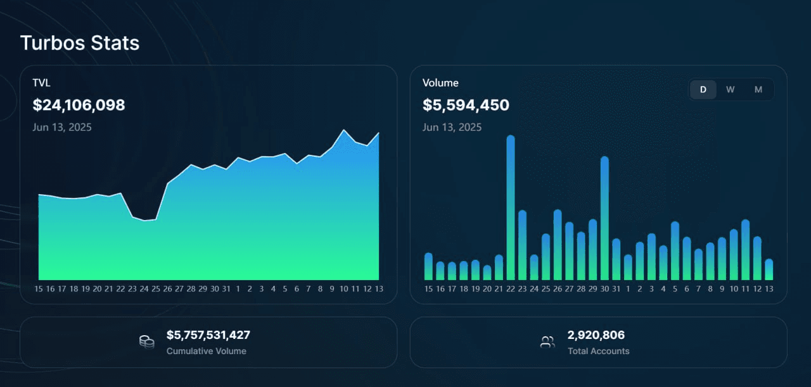Click the Turbos Stats heading
Viewport: 811px width, 387px height.
(80, 43)
